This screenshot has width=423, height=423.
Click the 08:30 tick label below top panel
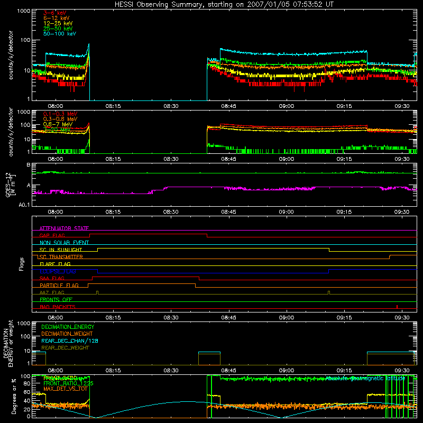click(x=171, y=106)
